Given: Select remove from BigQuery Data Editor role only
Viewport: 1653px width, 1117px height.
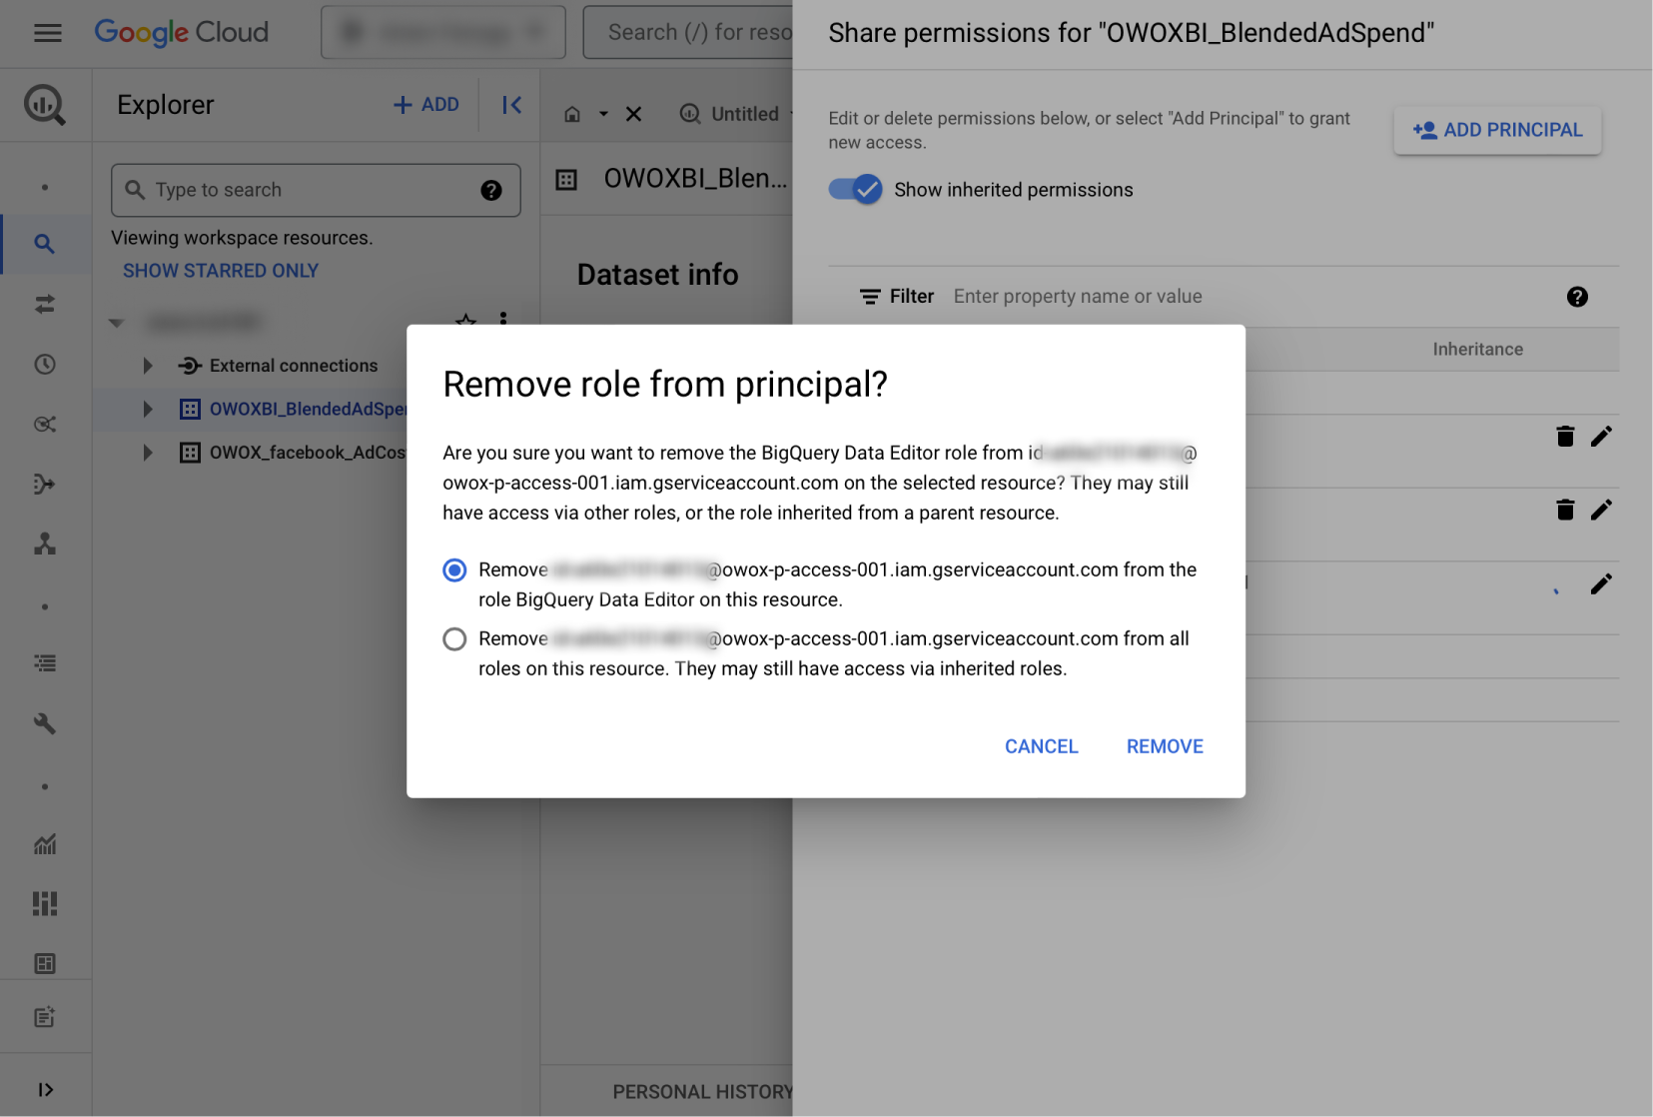Looking at the screenshot, I should coord(454,569).
